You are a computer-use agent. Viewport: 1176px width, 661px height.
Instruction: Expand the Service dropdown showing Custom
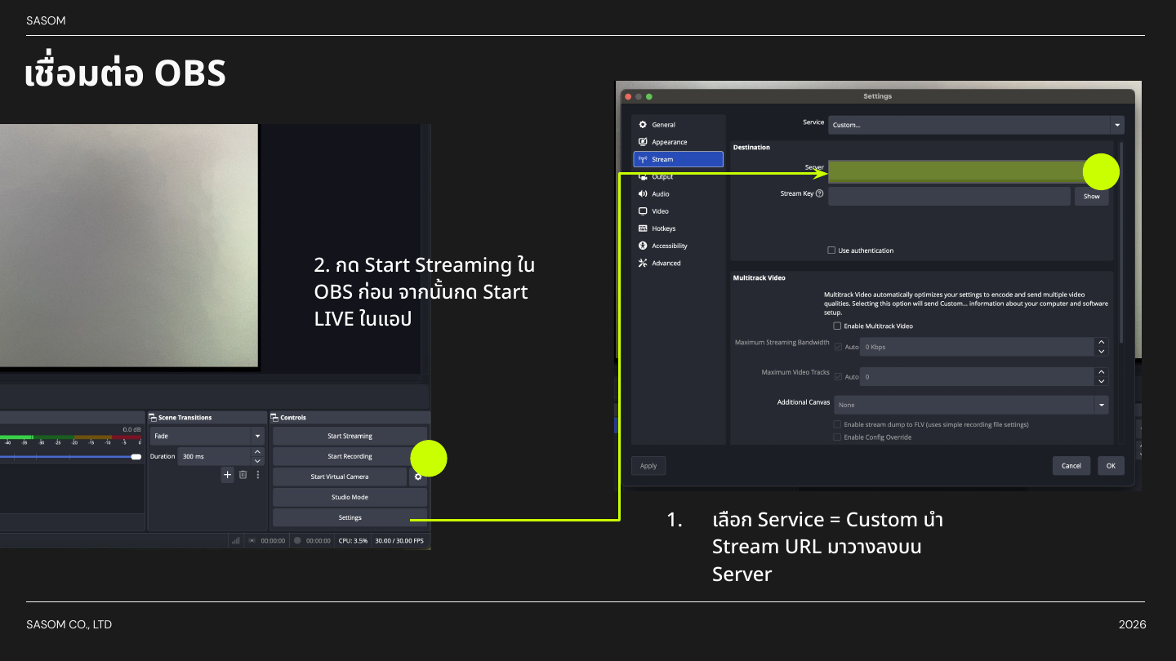pos(976,125)
